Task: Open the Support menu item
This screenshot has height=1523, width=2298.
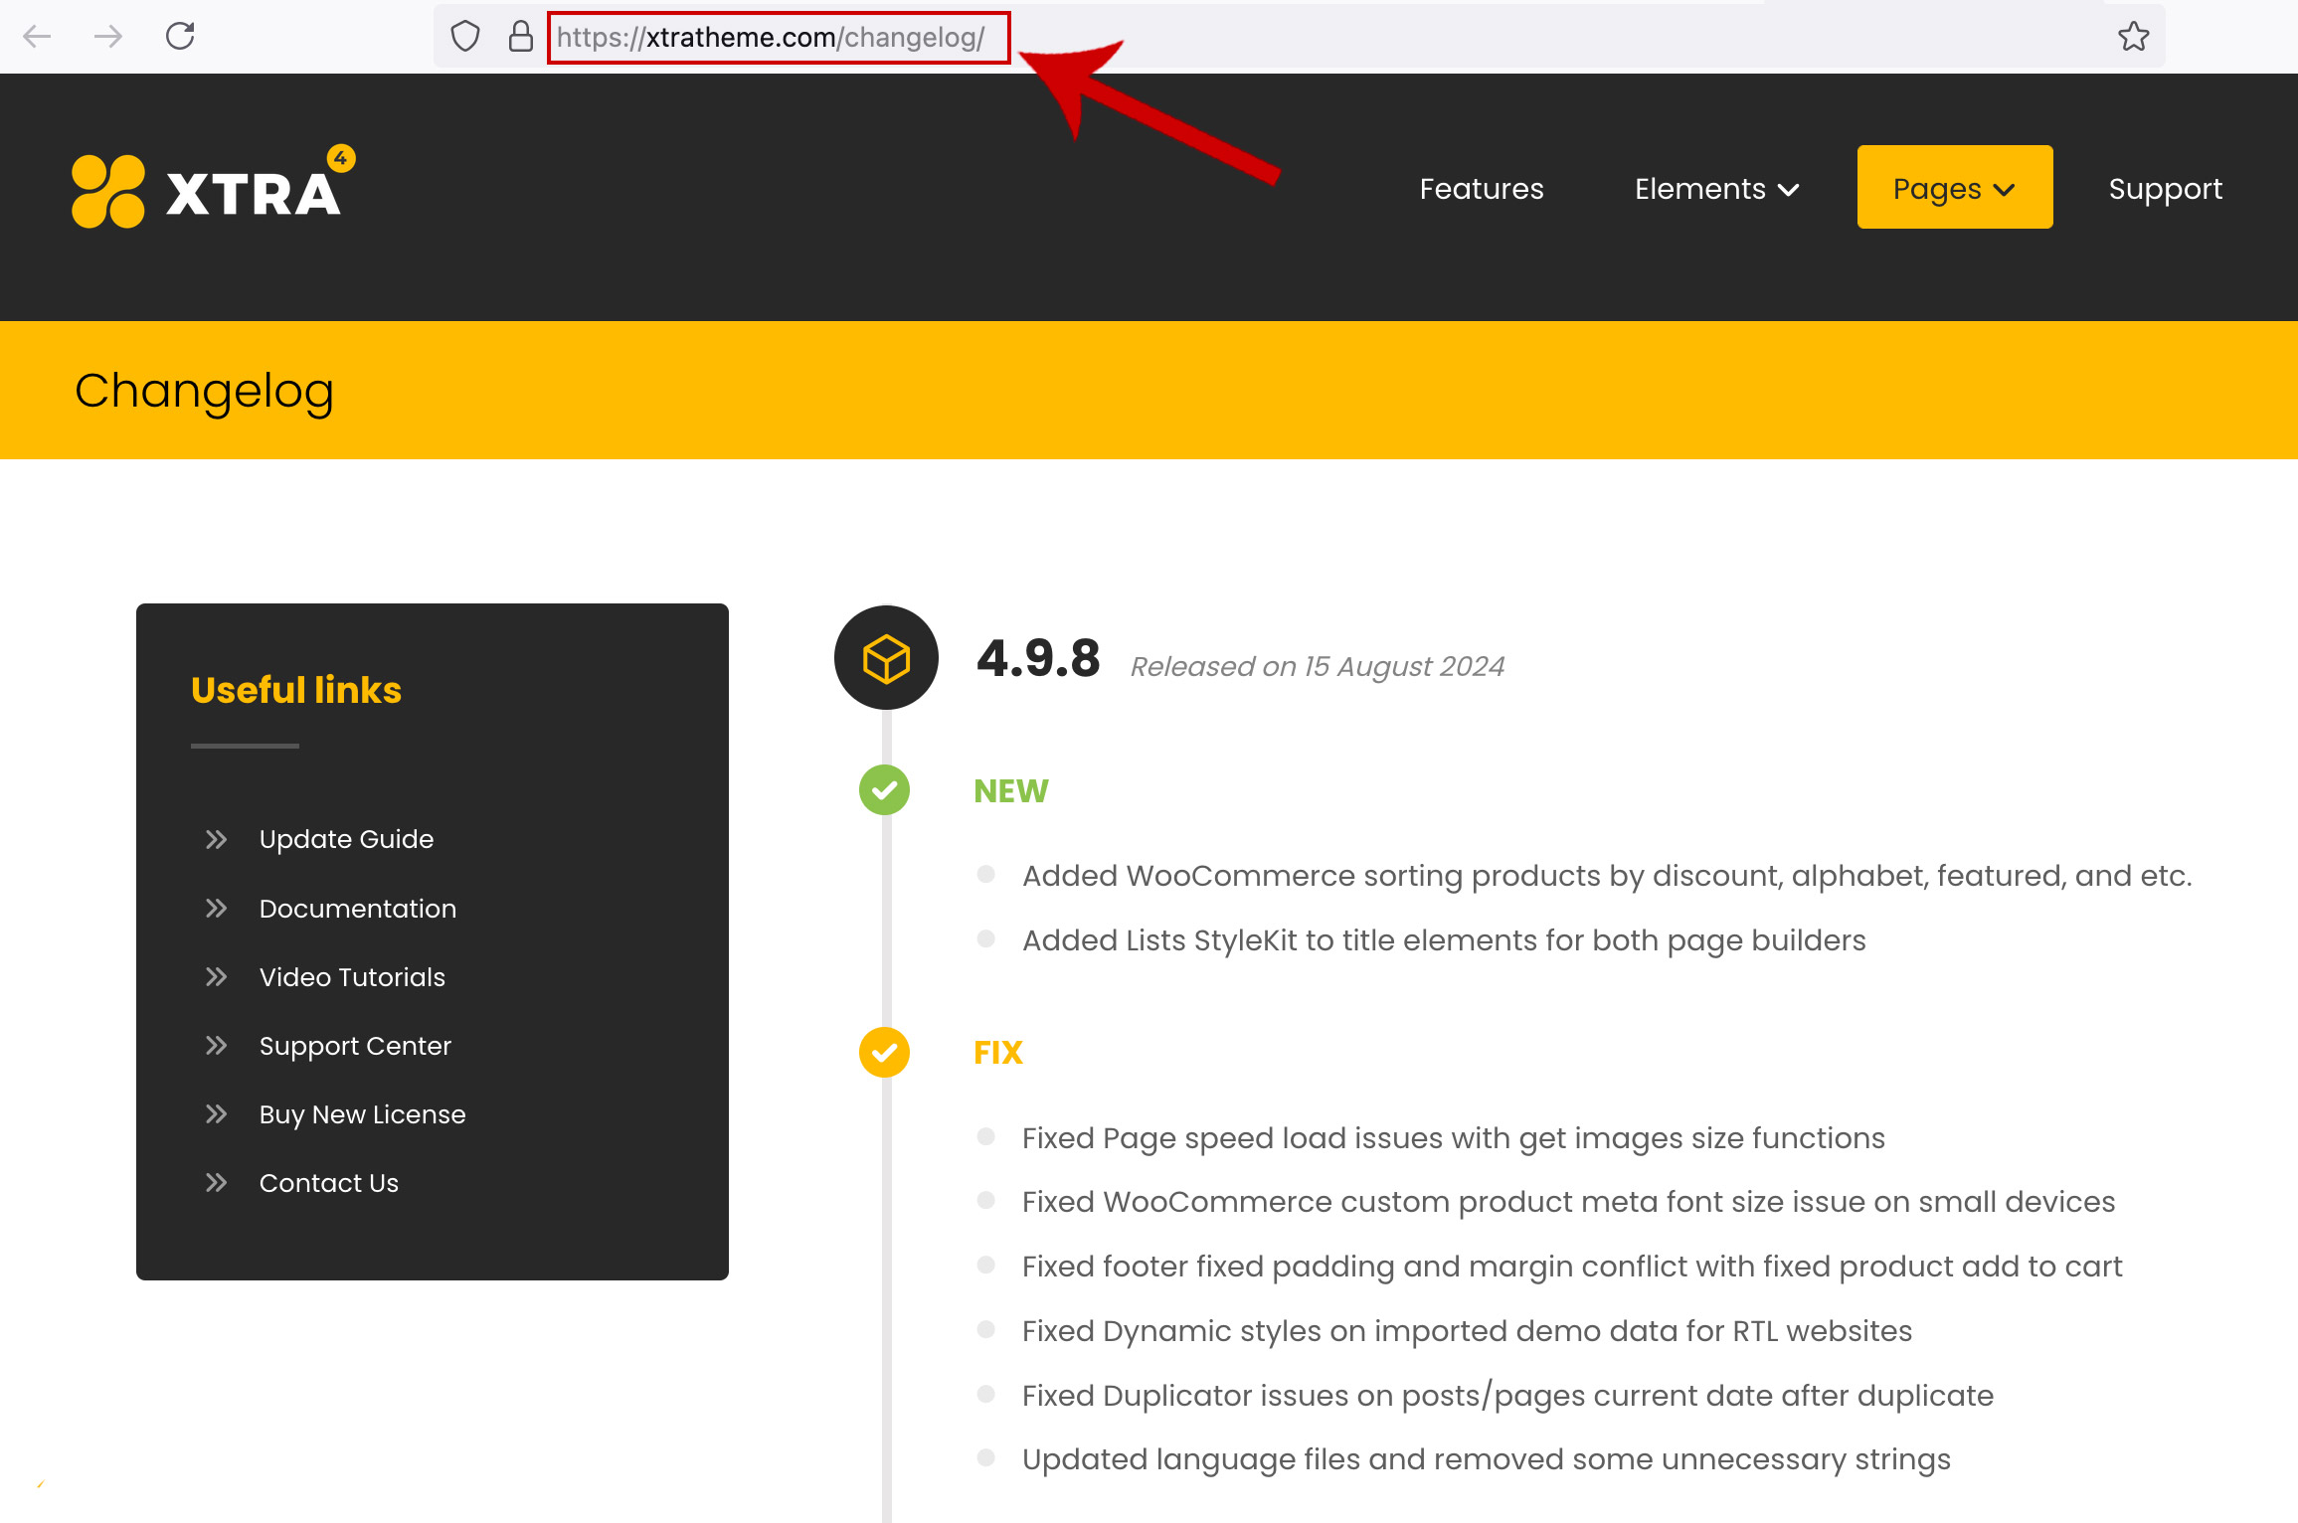Action: (x=2165, y=189)
